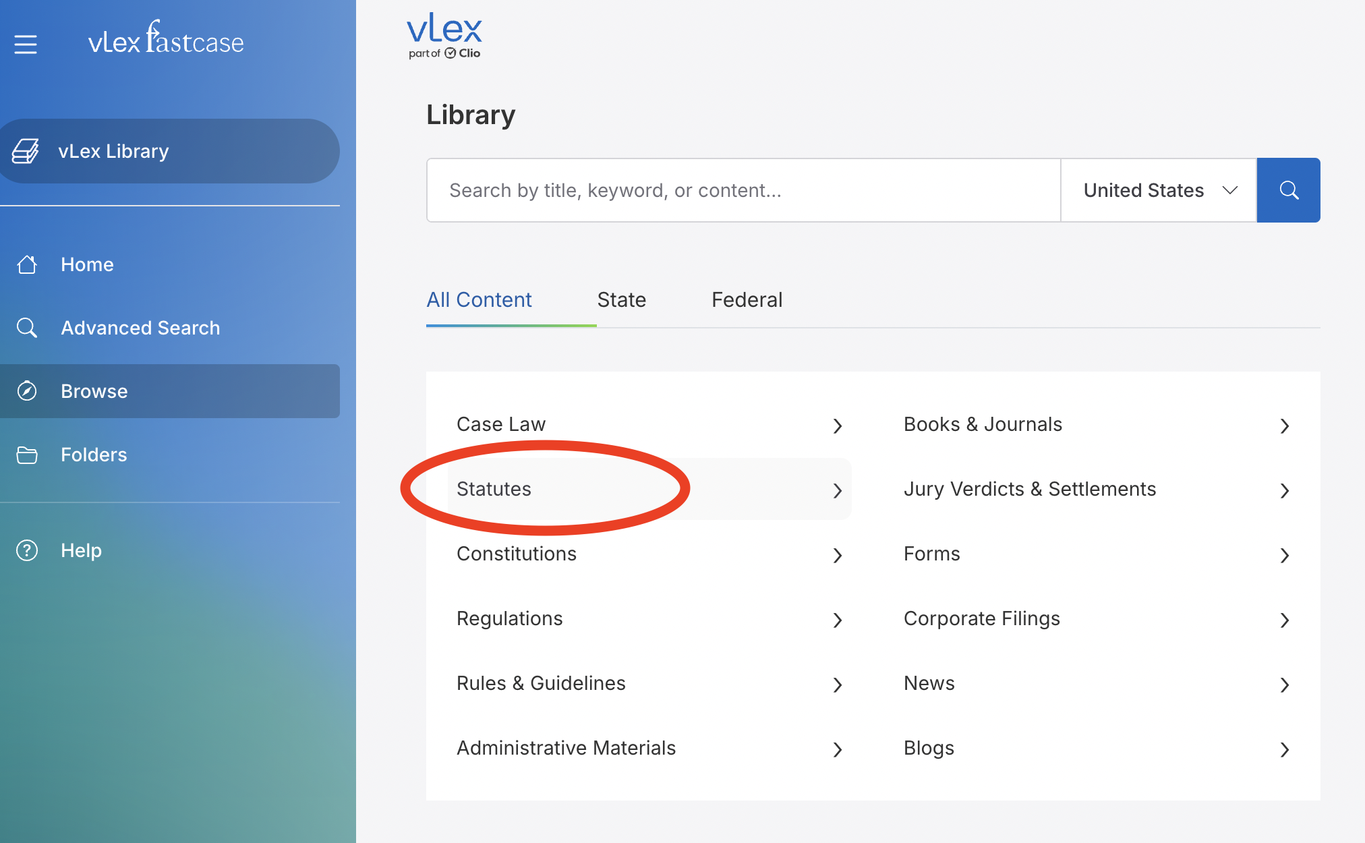This screenshot has width=1365, height=843.
Task: Click the Advanced Search magnifier icon
Action: coord(27,328)
